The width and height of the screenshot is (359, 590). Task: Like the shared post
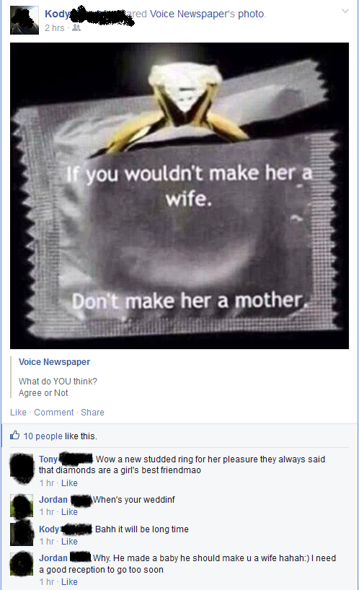(18, 413)
